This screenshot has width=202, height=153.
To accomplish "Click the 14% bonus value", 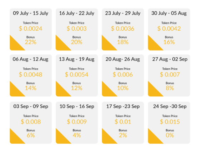I will [x=31, y=88].
